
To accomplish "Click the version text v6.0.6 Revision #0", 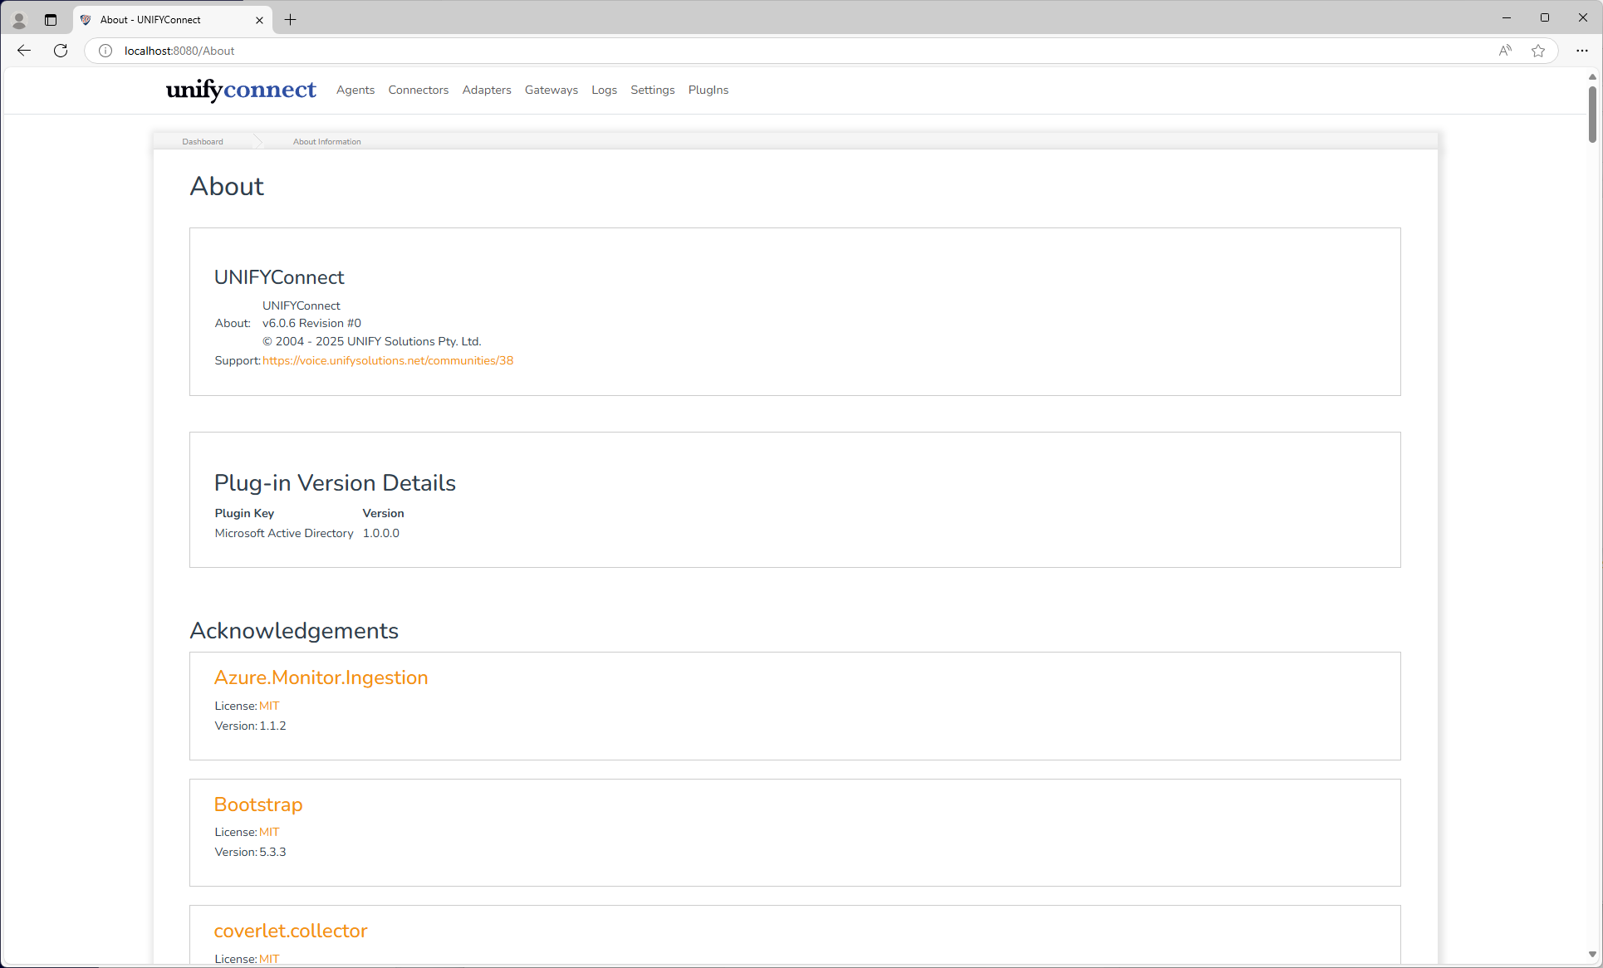I will point(311,323).
